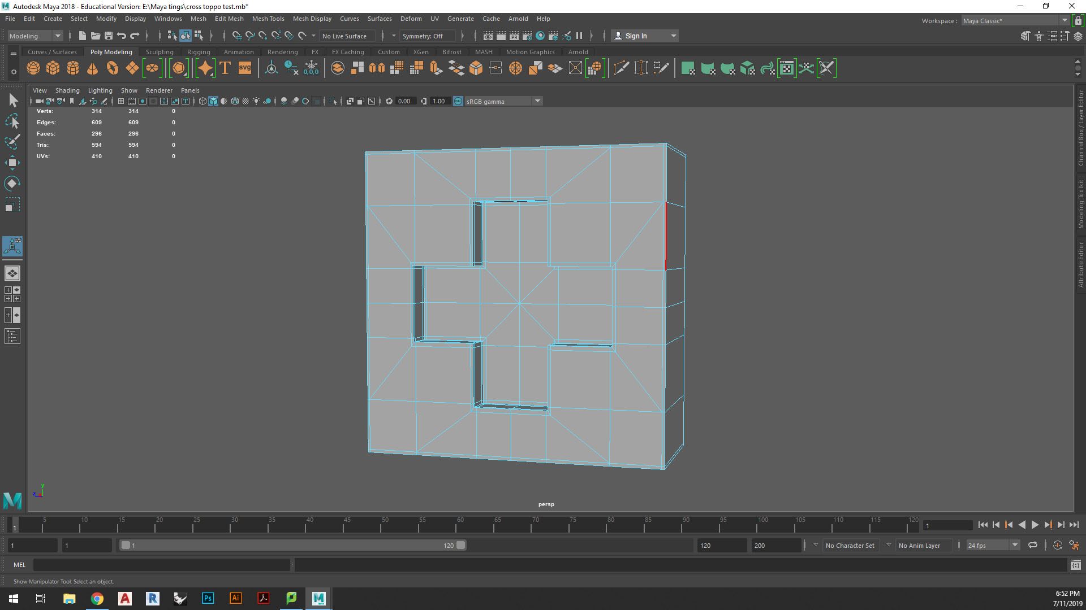The image size is (1086, 610).
Task: Open the Modeling menu set dropdown
Action: (35, 36)
